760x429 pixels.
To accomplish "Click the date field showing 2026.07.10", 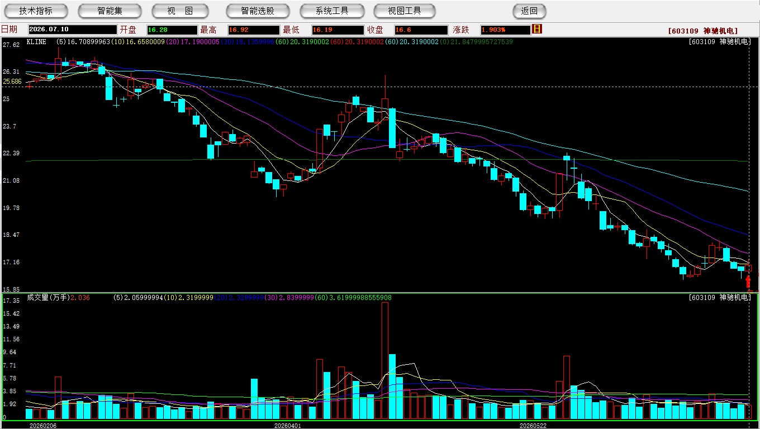I will pyautogui.click(x=73, y=30).
